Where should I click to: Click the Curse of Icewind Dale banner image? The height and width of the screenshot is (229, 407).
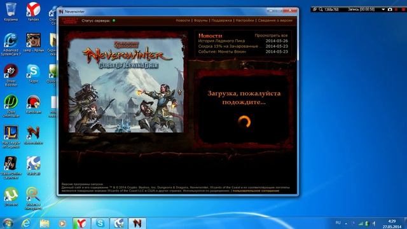[x=126, y=85]
